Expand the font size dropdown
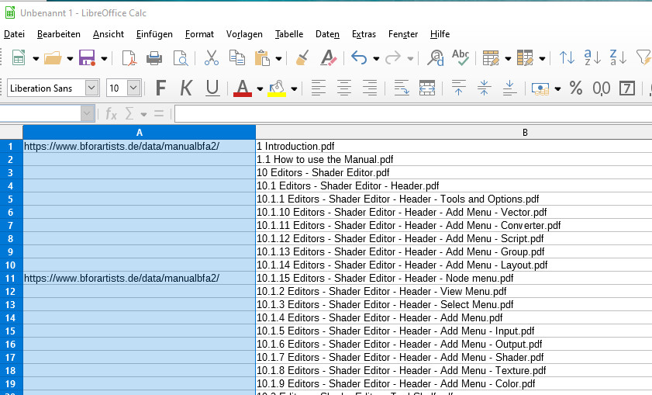Viewport: 652px width, 395px height. [x=133, y=88]
